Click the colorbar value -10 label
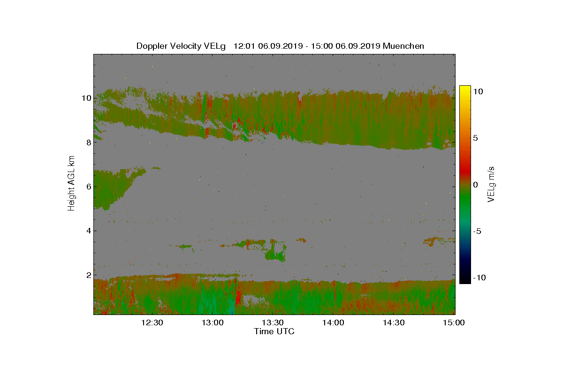This screenshot has height=375, width=563. (x=479, y=277)
